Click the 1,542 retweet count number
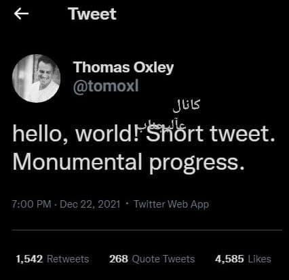The width and height of the screenshot is (289, 280). (x=29, y=259)
